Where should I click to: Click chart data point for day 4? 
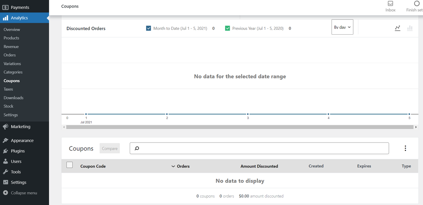(x=328, y=114)
